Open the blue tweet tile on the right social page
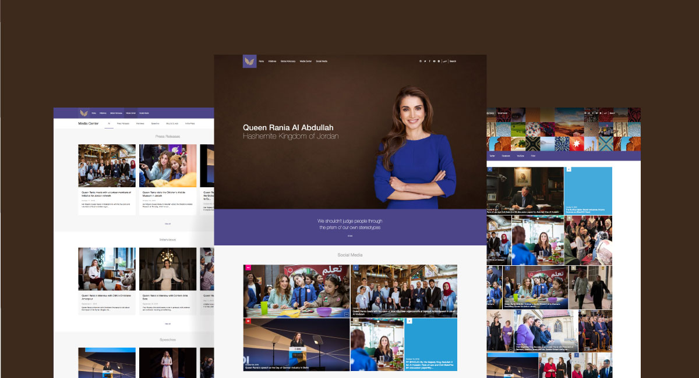Image resolution: width=699 pixels, height=378 pixels. (x=588, y=191)
